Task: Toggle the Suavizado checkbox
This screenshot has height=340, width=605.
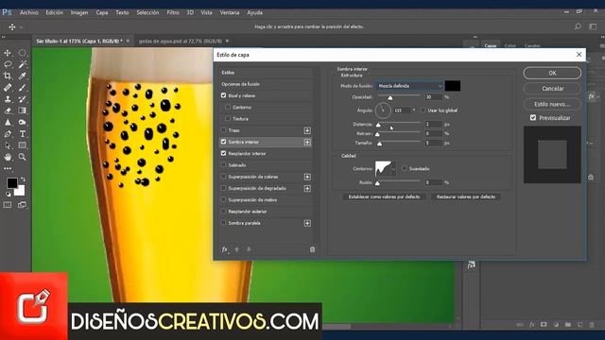Action: (405, 168)
